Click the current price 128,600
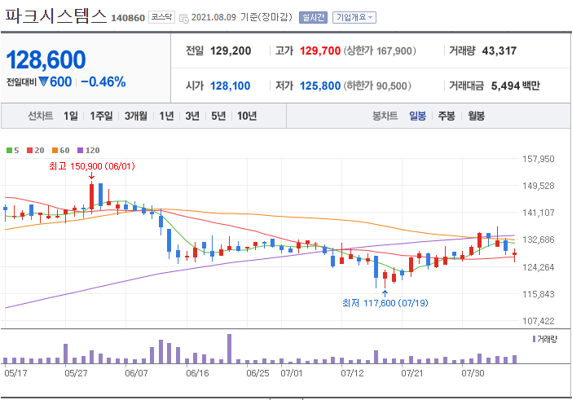The image size is (572, 400). [46, 59]
